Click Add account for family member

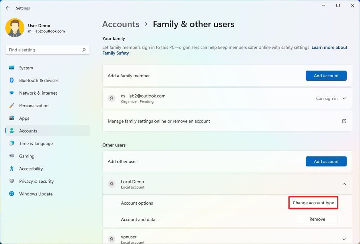pyautogui.click(x=326, y=76)
